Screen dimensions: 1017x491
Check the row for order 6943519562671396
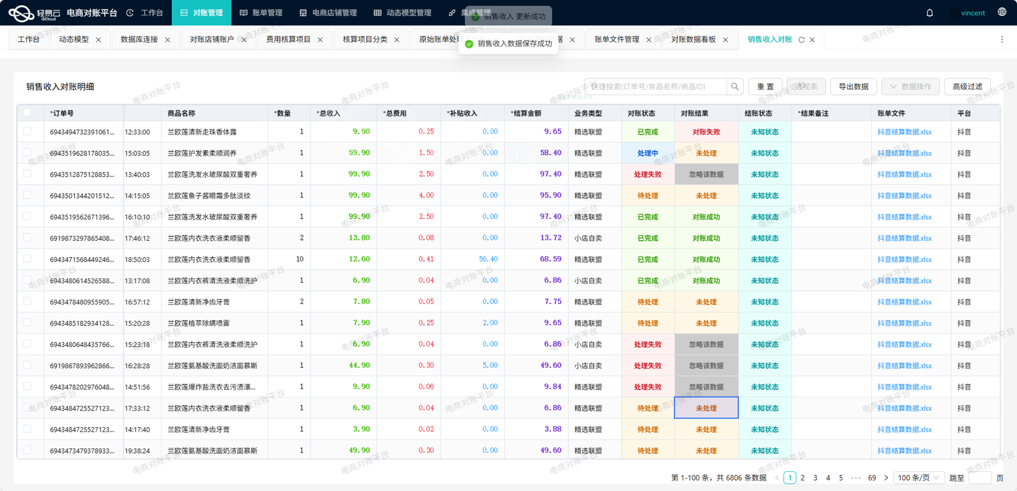[x=27, y=216]
